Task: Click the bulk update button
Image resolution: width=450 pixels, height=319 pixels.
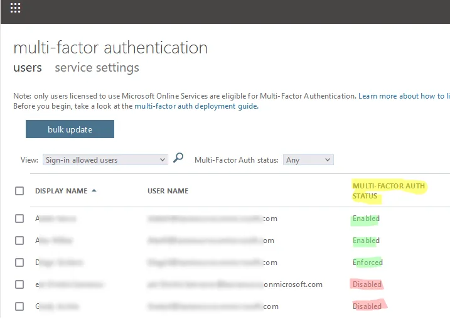Action: click(x=70, y=129)
